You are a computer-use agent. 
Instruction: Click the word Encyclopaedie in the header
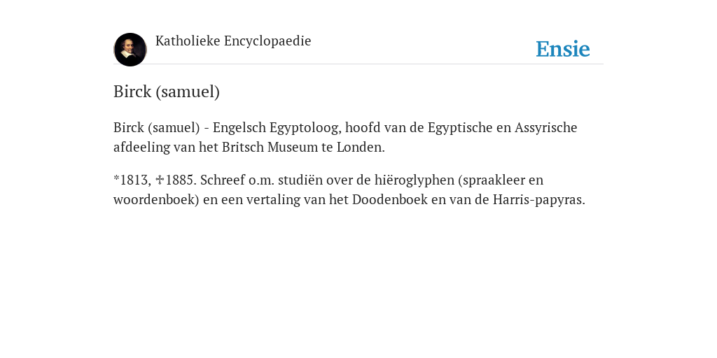[267, 41]
